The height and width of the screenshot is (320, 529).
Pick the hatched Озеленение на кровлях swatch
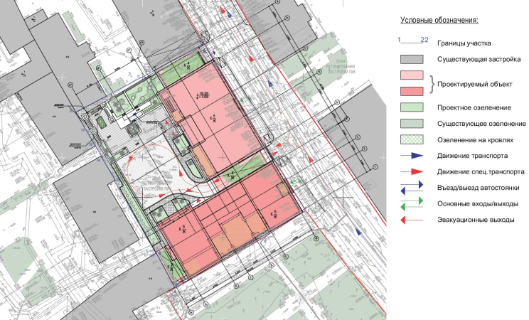(x=412, y=140)
